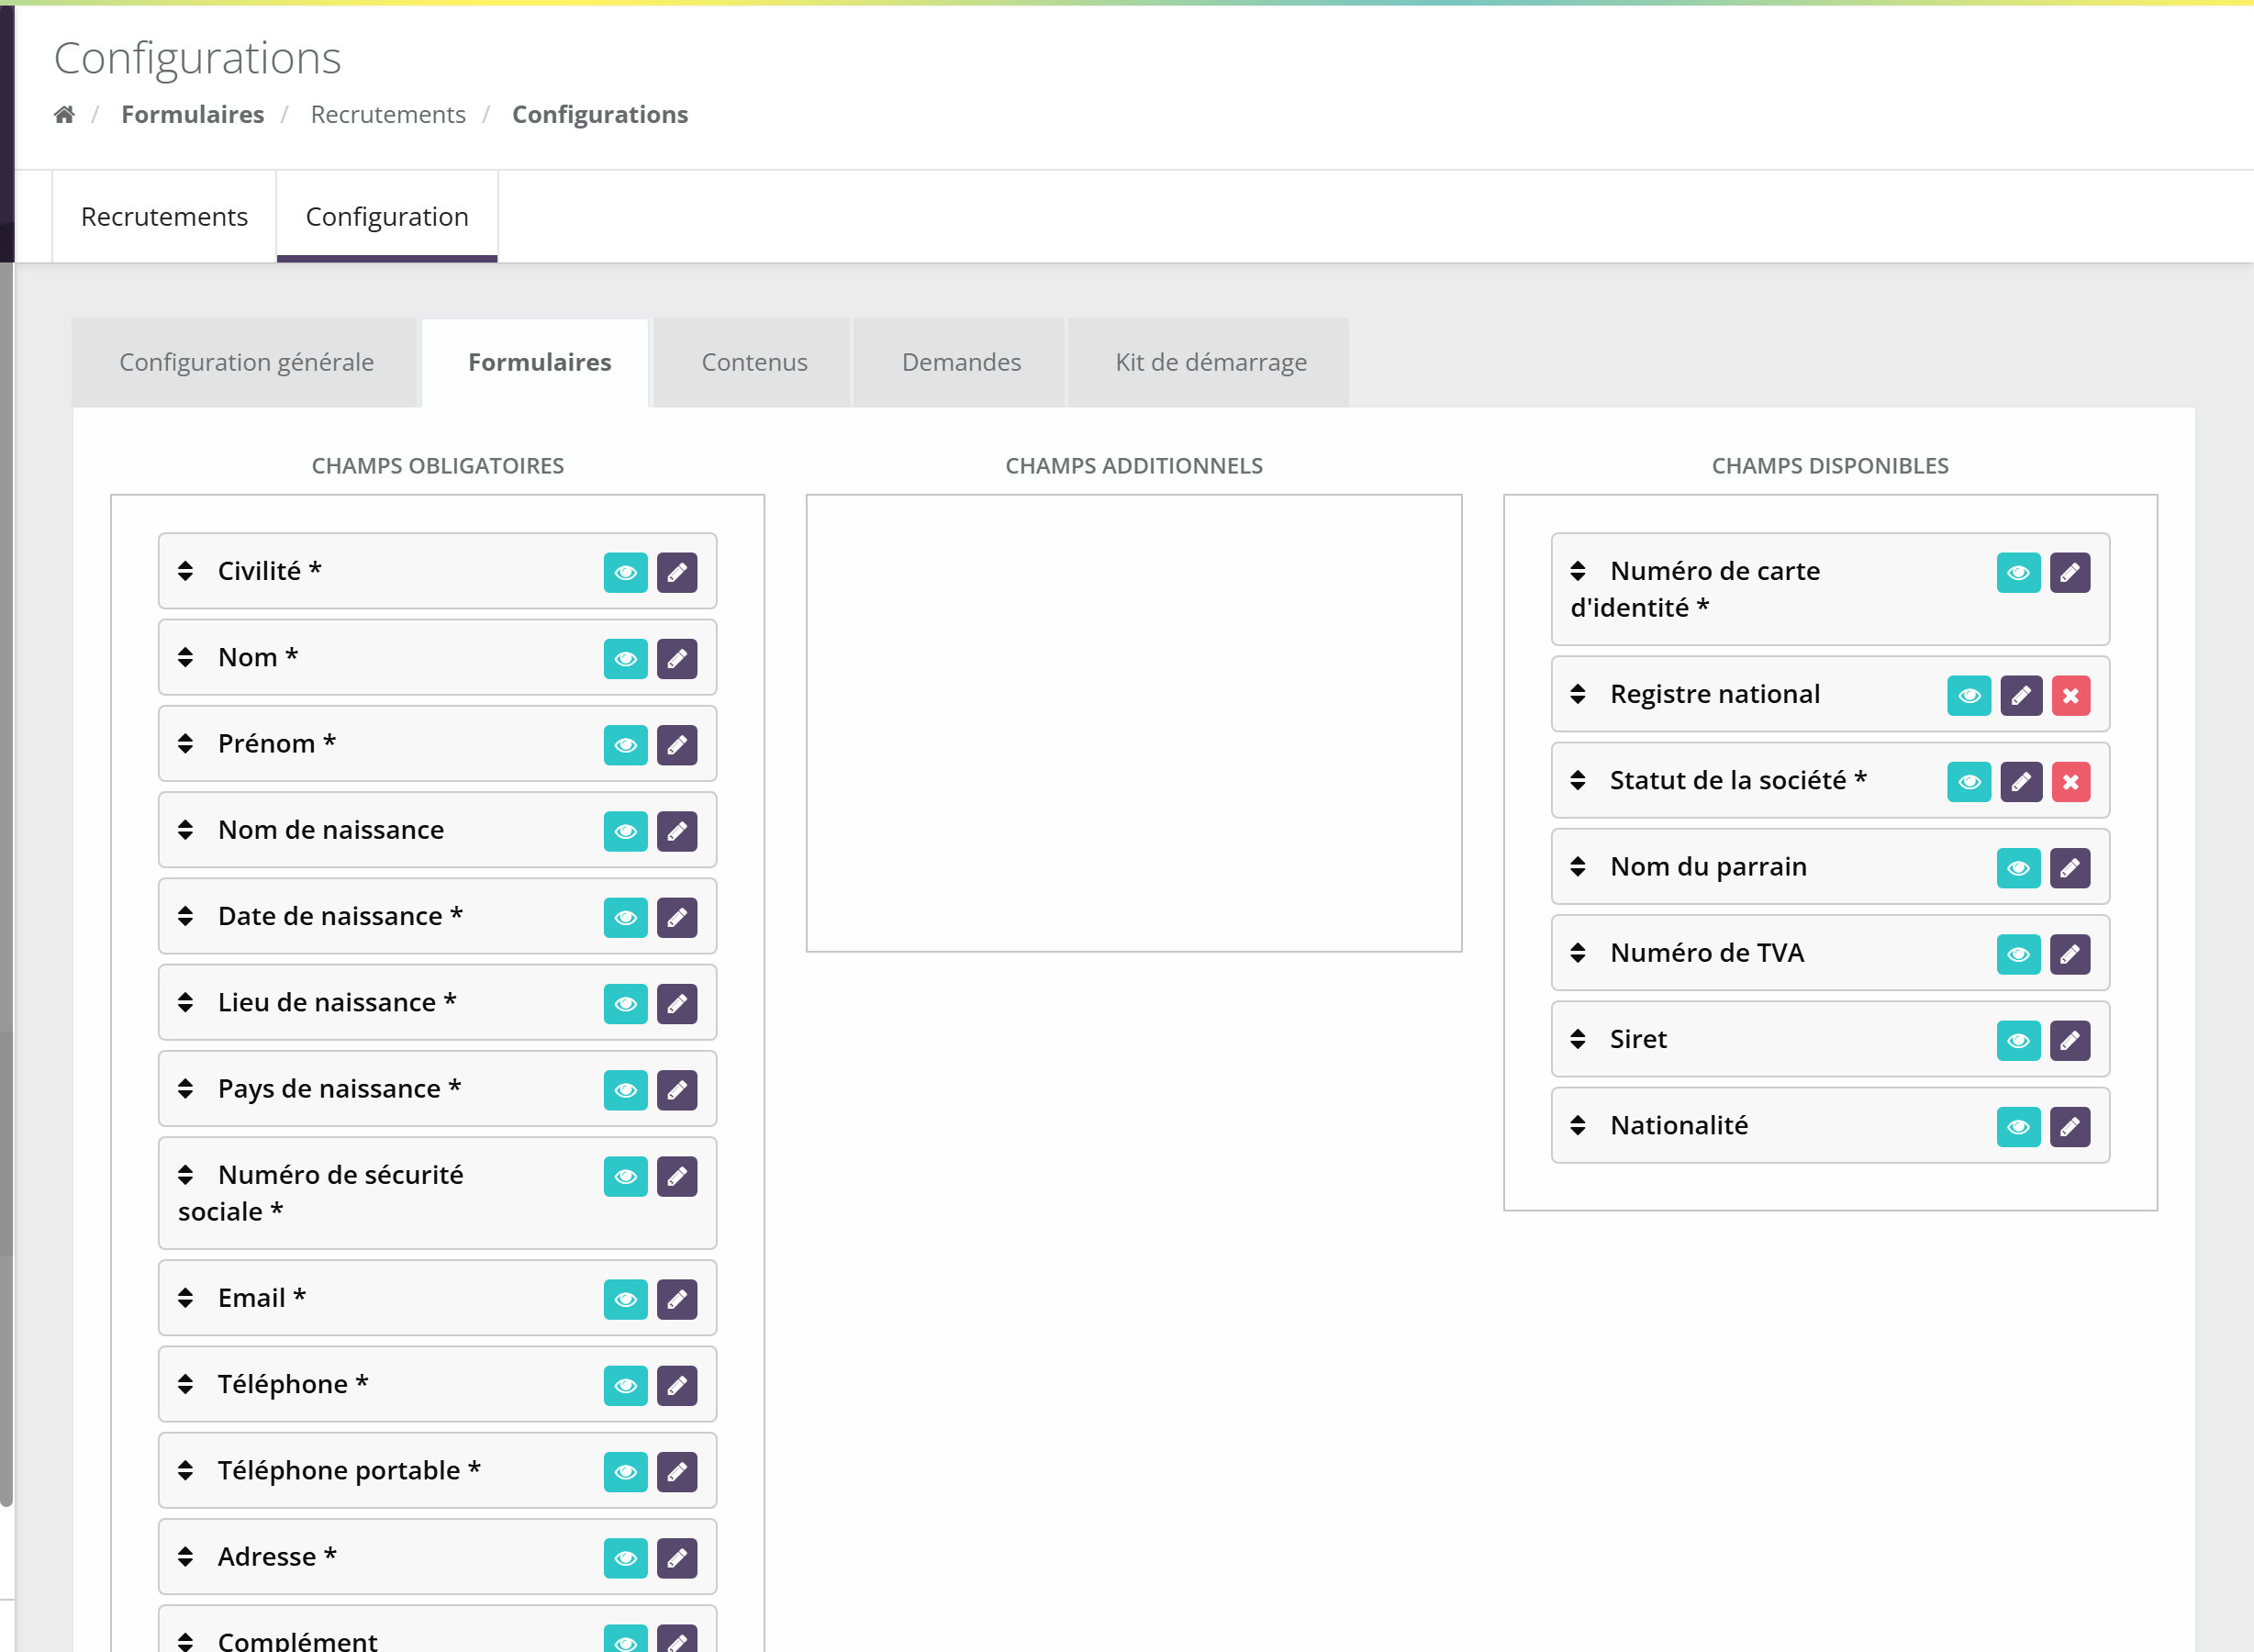Edit the Civilité field with pencil icon
This screenshot has width=2254, height=1652.
click(677, 573)
